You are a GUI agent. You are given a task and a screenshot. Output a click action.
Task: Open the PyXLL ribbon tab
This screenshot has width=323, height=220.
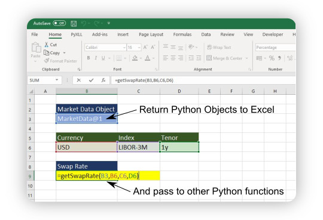(77, 35)
